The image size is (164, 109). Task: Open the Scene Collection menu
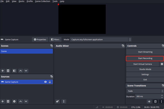[43, 1]
